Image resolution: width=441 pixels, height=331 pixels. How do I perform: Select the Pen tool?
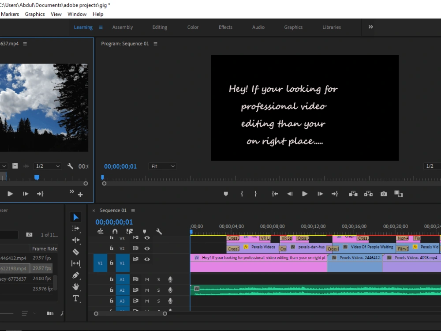[76, 275]
